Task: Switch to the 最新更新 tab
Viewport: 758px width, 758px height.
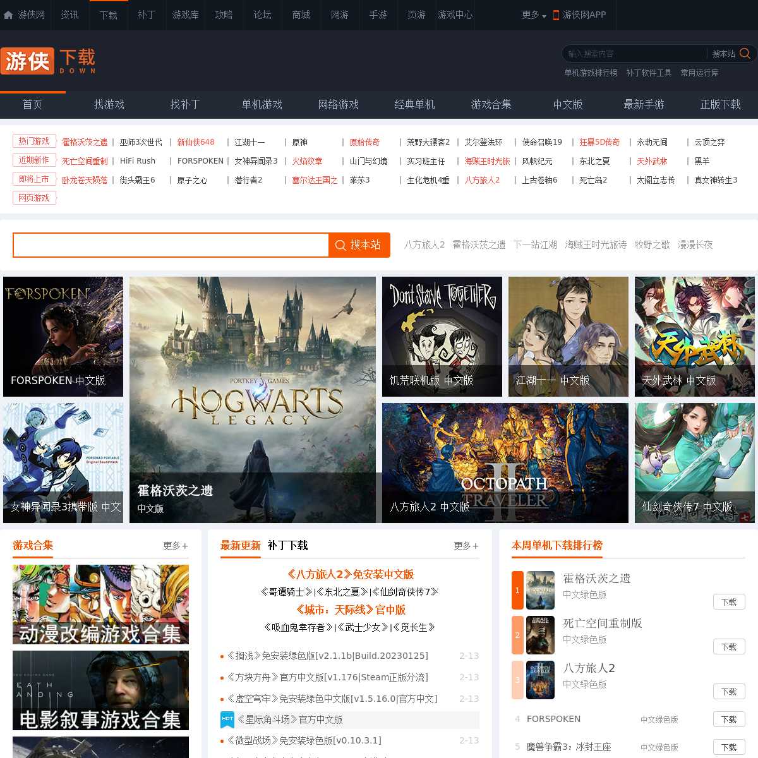Action: point(240,546)
